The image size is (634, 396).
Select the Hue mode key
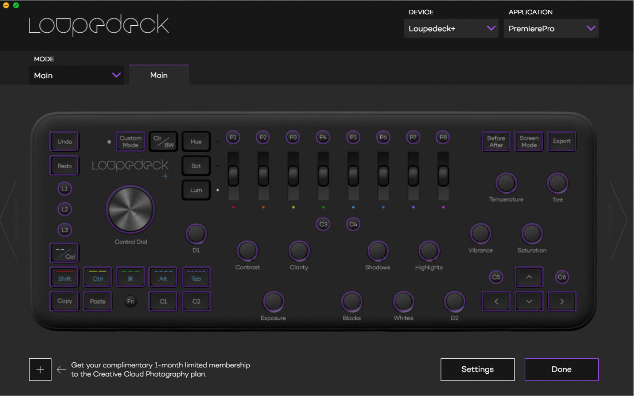point(196,142)
